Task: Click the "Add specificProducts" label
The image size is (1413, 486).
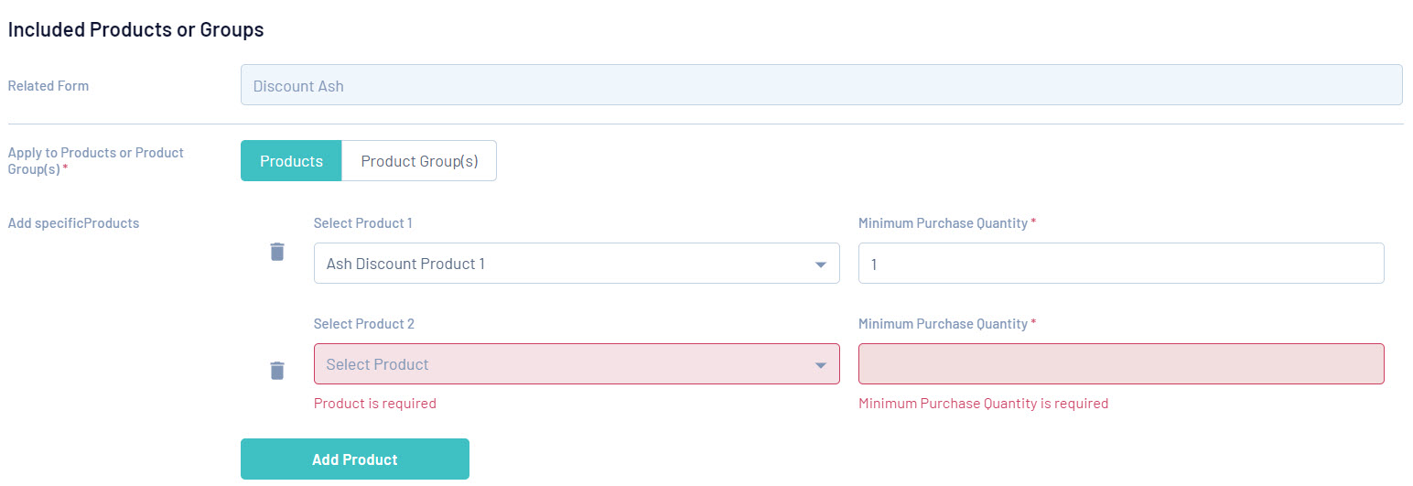Action: pos(73,222)
